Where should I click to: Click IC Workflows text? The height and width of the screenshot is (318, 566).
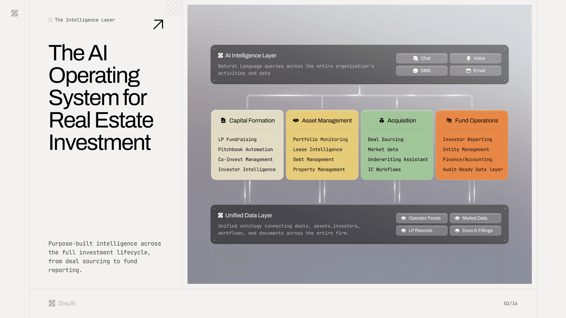[384, 170]
